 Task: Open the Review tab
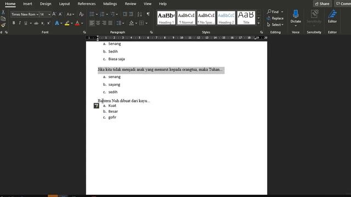(x=131, y=4)
